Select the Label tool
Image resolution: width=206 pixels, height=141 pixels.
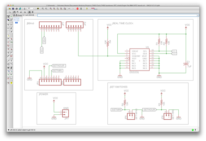[11, 75]
